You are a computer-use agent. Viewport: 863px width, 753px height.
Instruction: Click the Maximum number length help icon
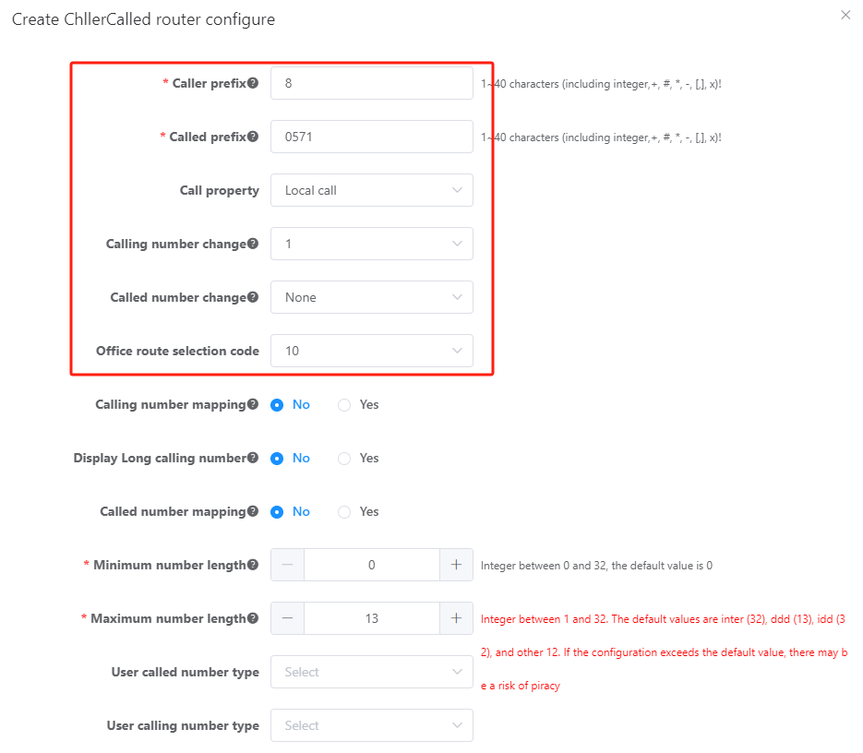[253, 618]
